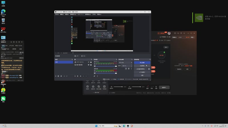This screenshot has width=228, height=128.
Task: Toggle Studio Mode in controls panel
Action: click(x=142, y=72)
